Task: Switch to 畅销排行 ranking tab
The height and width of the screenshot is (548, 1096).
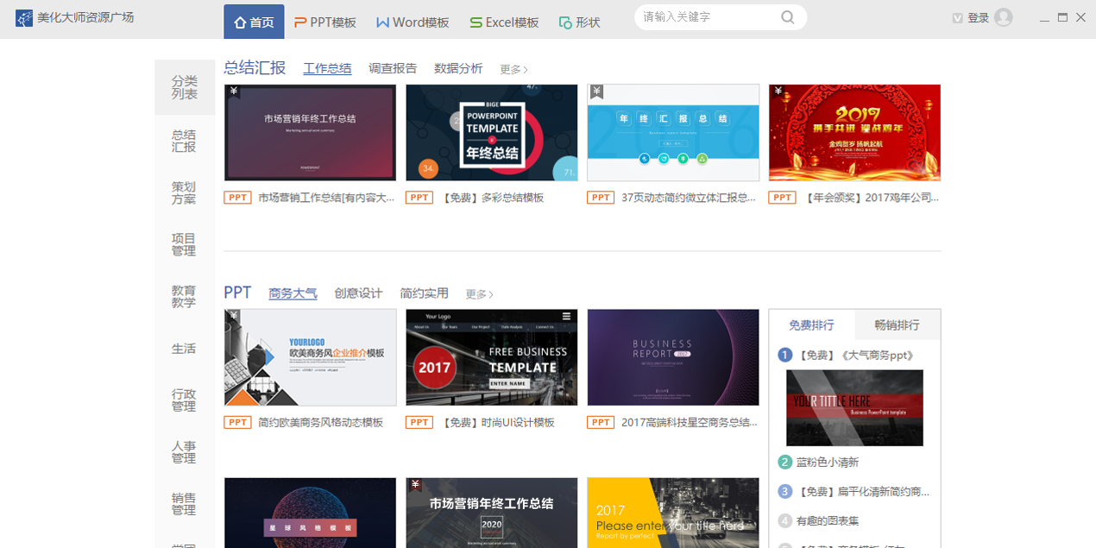Action: click(898, 324)
